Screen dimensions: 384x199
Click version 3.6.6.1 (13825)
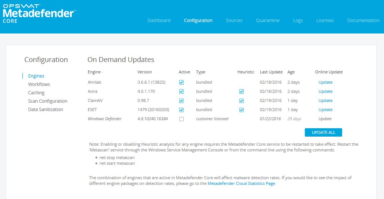tap(151, 82)
